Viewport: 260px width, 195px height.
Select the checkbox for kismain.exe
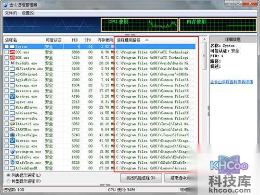[x=7, y=140]
